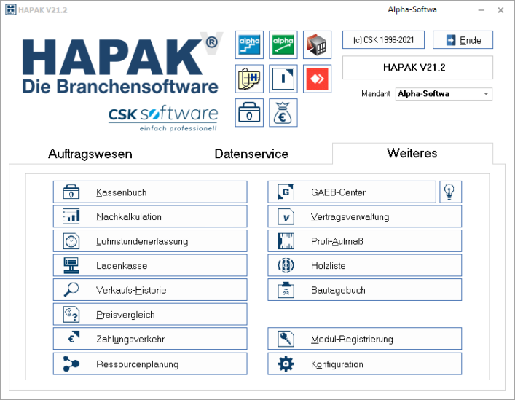Open Kassenbuch module
The image size is (515, 400).
pos(150,192)
